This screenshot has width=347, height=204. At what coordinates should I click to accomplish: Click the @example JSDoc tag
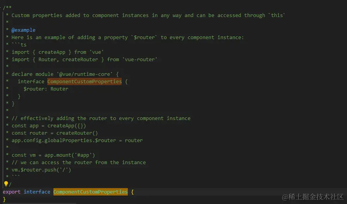(24, 30)
